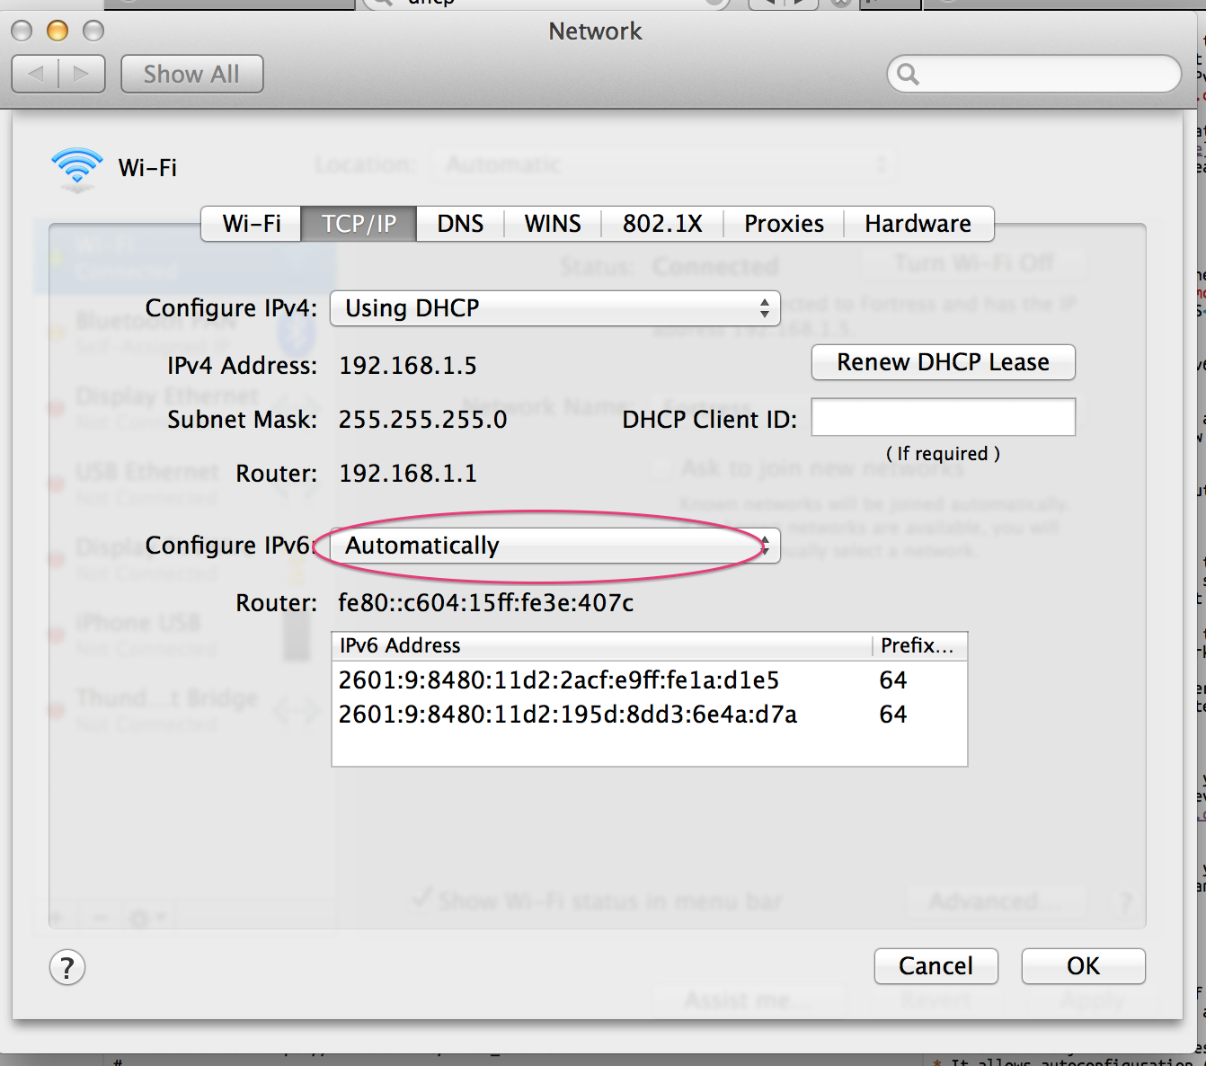Cancel the advanced network settings
1206x1066 pixels.
tap(936, 966)
